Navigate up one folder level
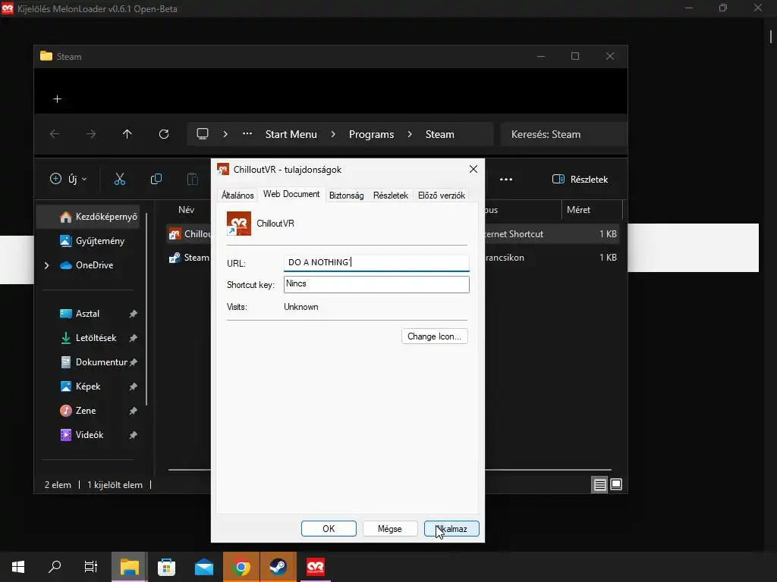Screen dimensions: 777x582 127,134
